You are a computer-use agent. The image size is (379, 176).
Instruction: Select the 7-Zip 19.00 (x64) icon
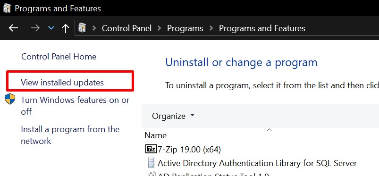[151, 149]
